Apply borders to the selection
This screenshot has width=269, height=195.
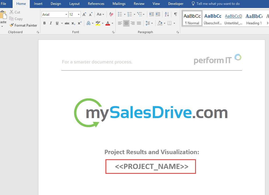coord(169,23)
